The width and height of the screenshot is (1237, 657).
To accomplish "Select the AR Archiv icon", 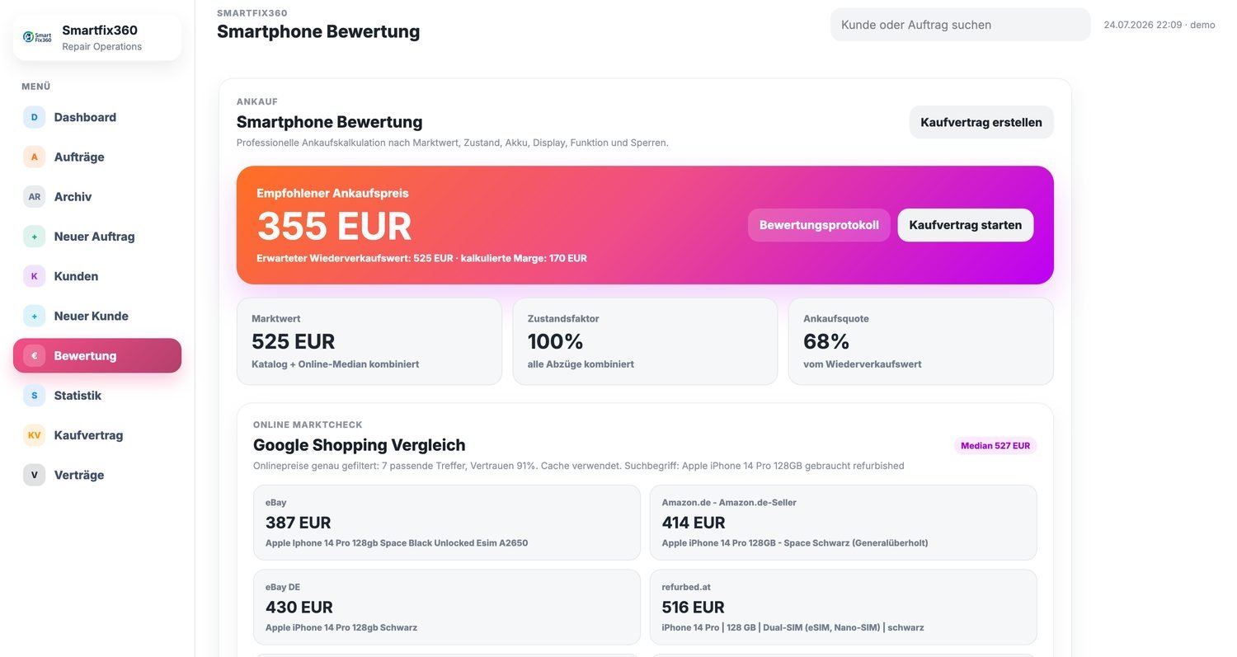I will coord(34,197).
